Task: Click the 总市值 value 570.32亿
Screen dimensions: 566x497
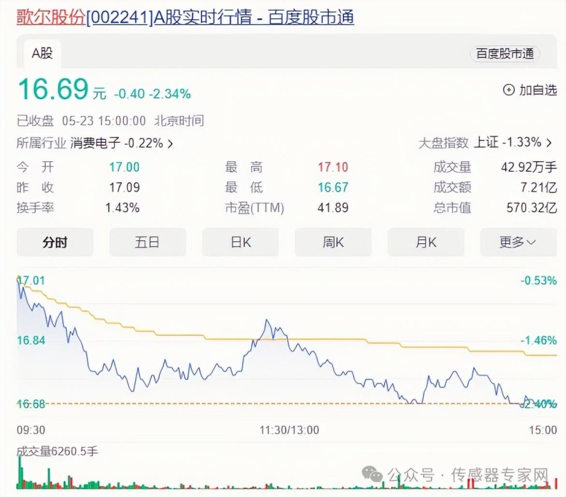Action: [x=532, y=208]
